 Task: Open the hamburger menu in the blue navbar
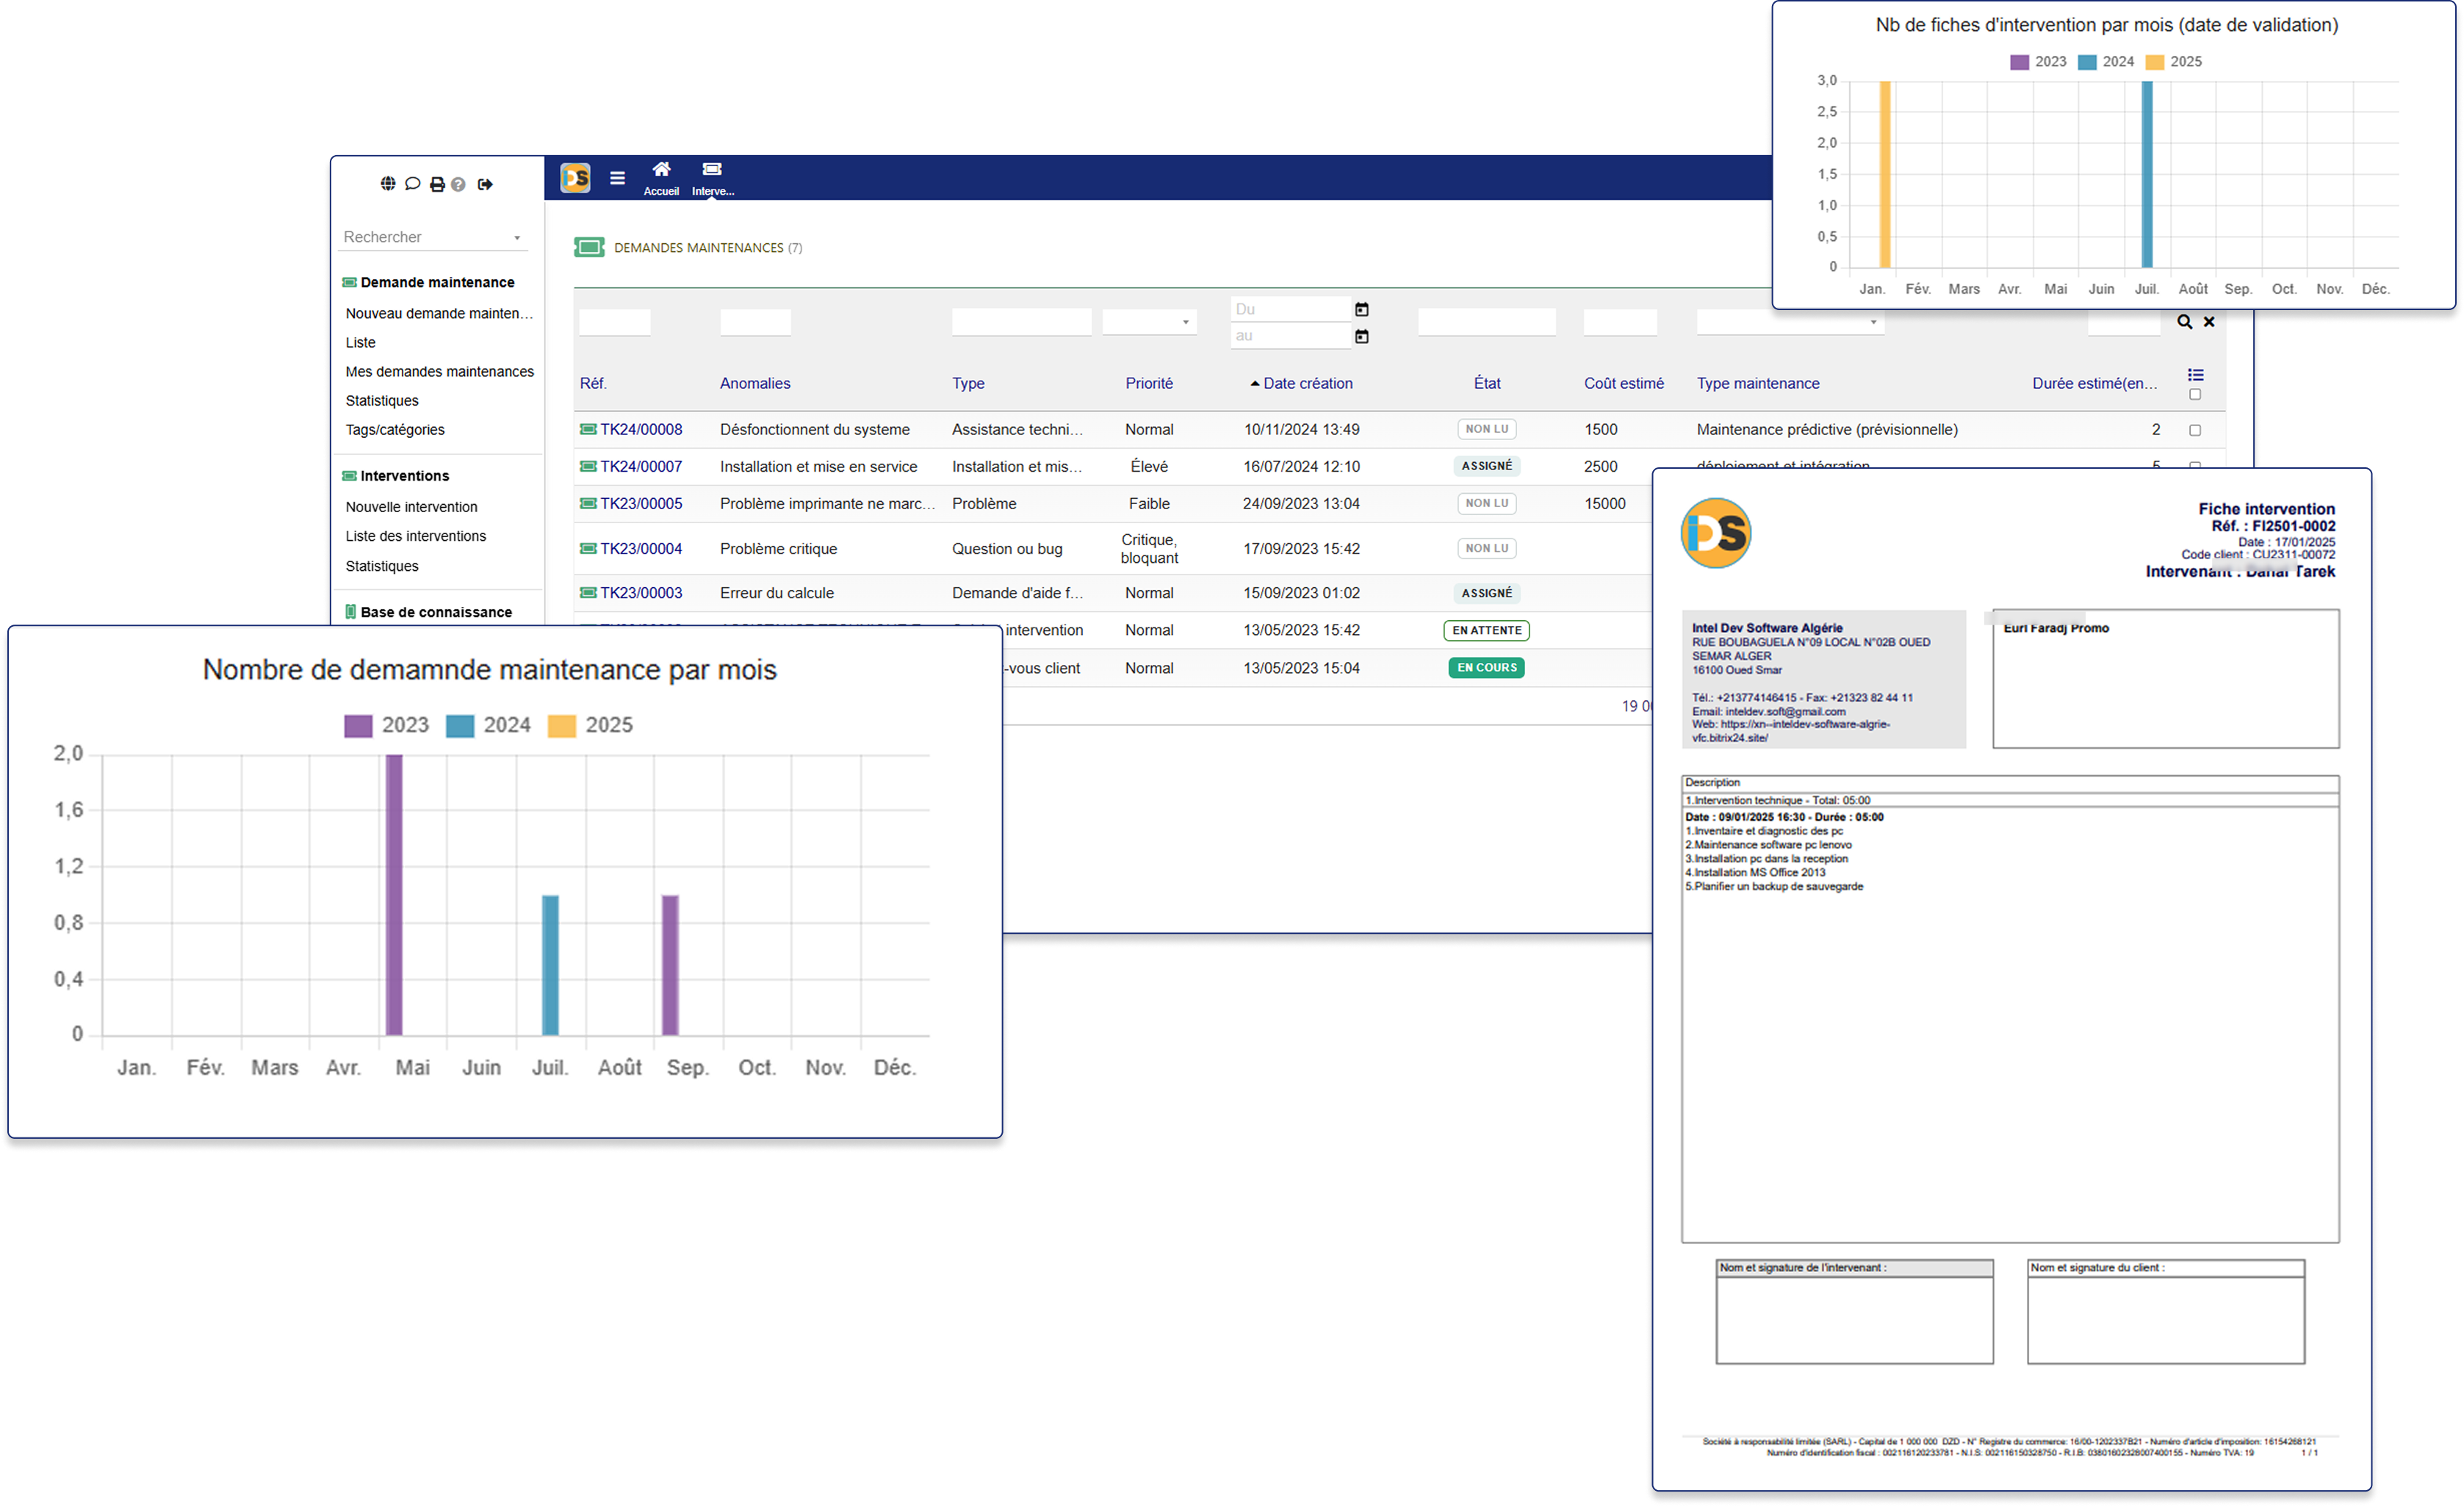[618, 177]
